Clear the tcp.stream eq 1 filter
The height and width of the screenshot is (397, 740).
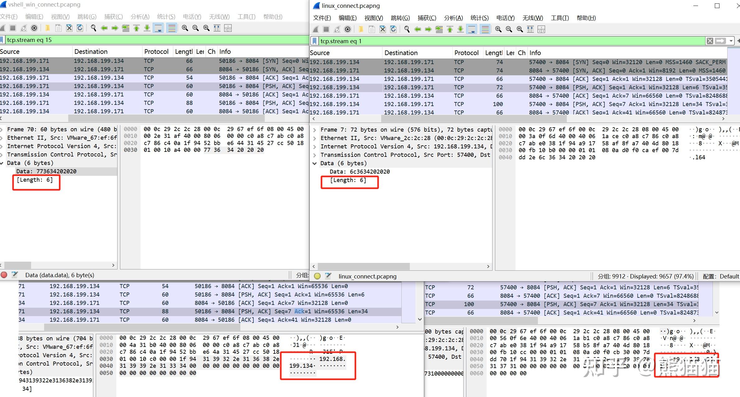tap(710, 41)
